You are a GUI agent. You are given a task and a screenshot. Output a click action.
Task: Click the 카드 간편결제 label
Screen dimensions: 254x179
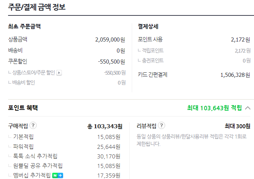pyautogui.click(x=153, y=75)
